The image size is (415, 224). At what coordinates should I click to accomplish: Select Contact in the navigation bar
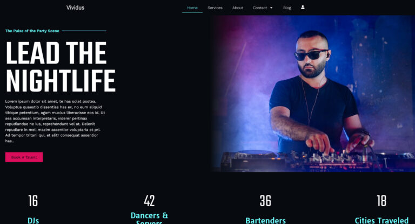click(x=259, y=8)
